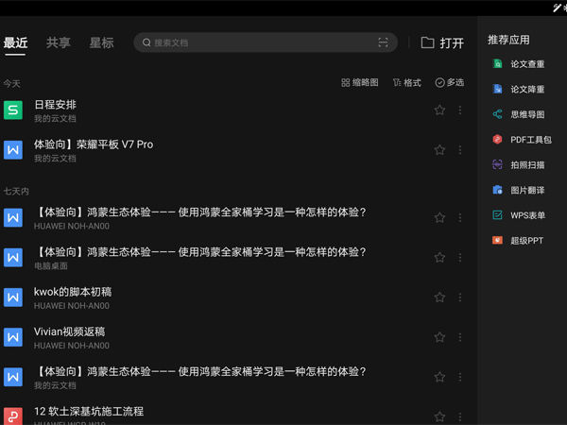
Task: Enable 多选 multi-select mode
Action: (450, 83)
